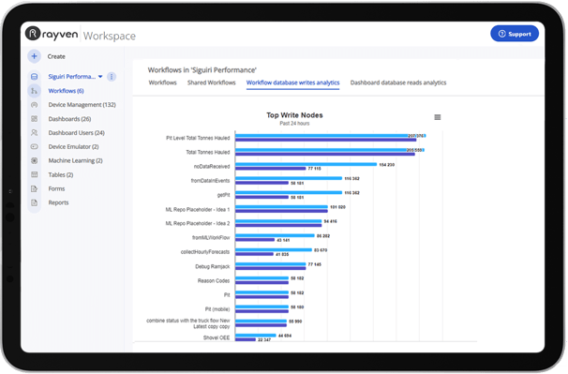This screenshot has height=374, width=568.
Task: Click the Reports document icon
Action: pos(34,202)
